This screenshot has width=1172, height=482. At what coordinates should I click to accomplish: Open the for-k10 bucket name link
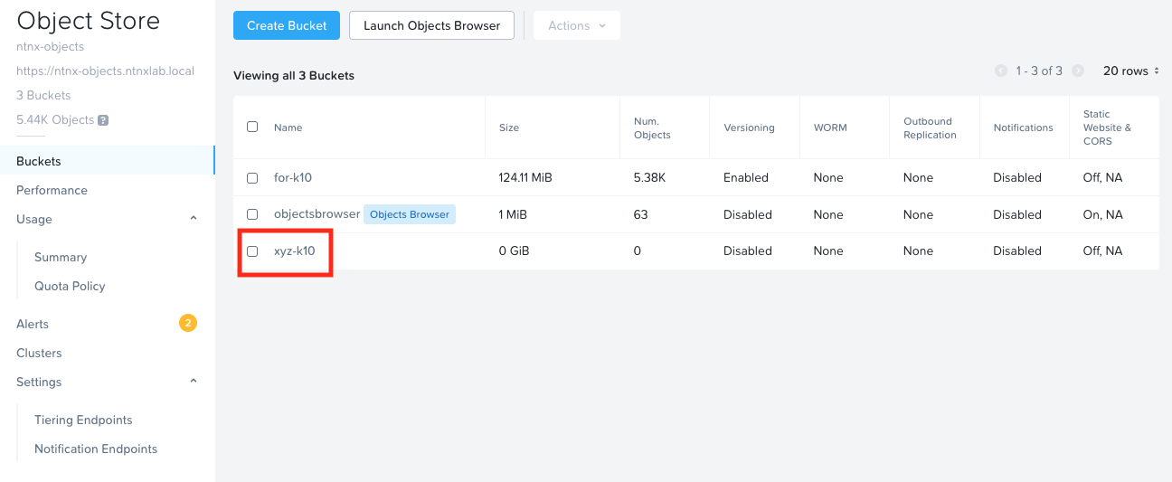pyautogui.click(x=293, y=178)
